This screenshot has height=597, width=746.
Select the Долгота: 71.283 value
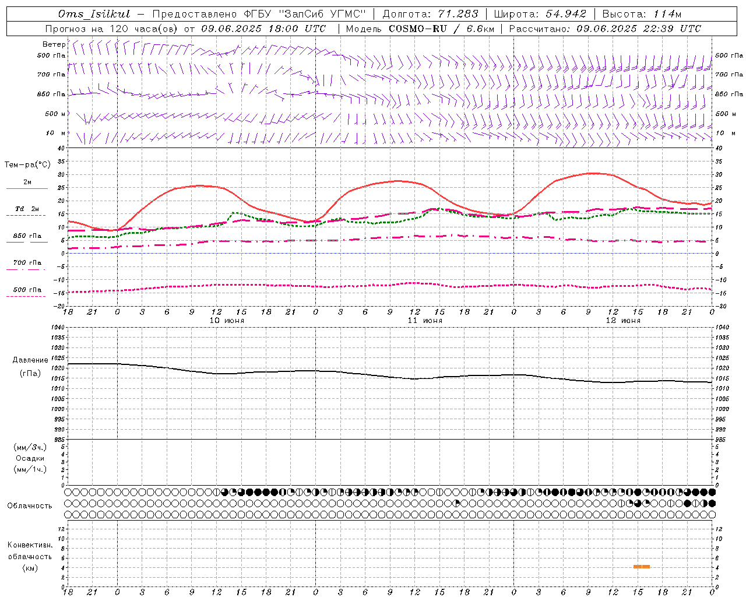point(430,14)
